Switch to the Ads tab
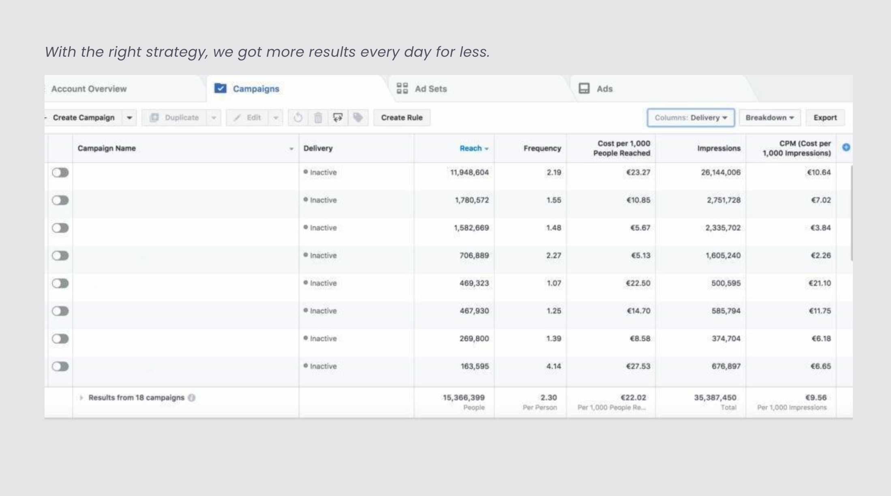This screenshot has height=496, width=891. point(604,89)
